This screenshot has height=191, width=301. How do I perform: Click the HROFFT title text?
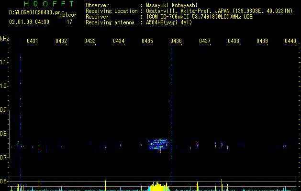click(49, 4)
